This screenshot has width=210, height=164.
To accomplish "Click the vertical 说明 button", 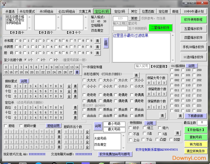I will coord(106,43).
